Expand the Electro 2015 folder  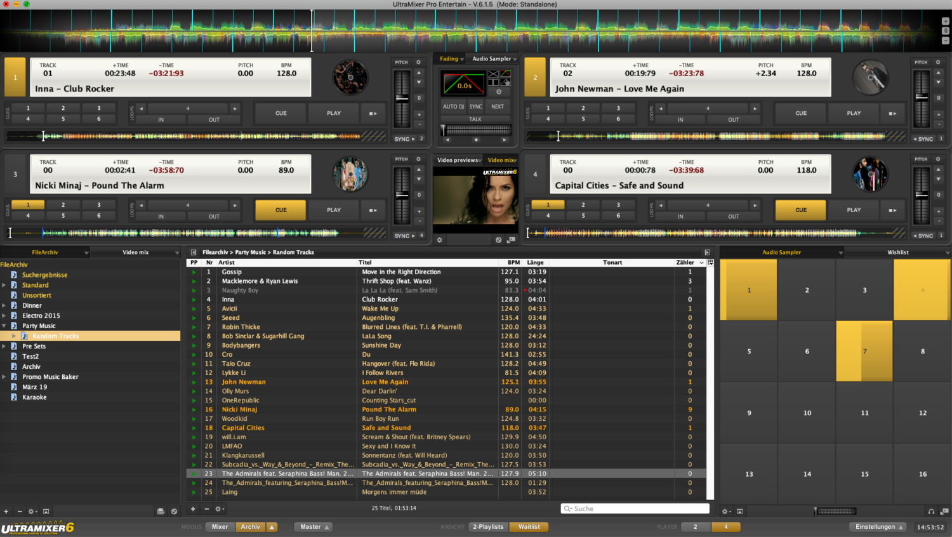pos(4,315)
